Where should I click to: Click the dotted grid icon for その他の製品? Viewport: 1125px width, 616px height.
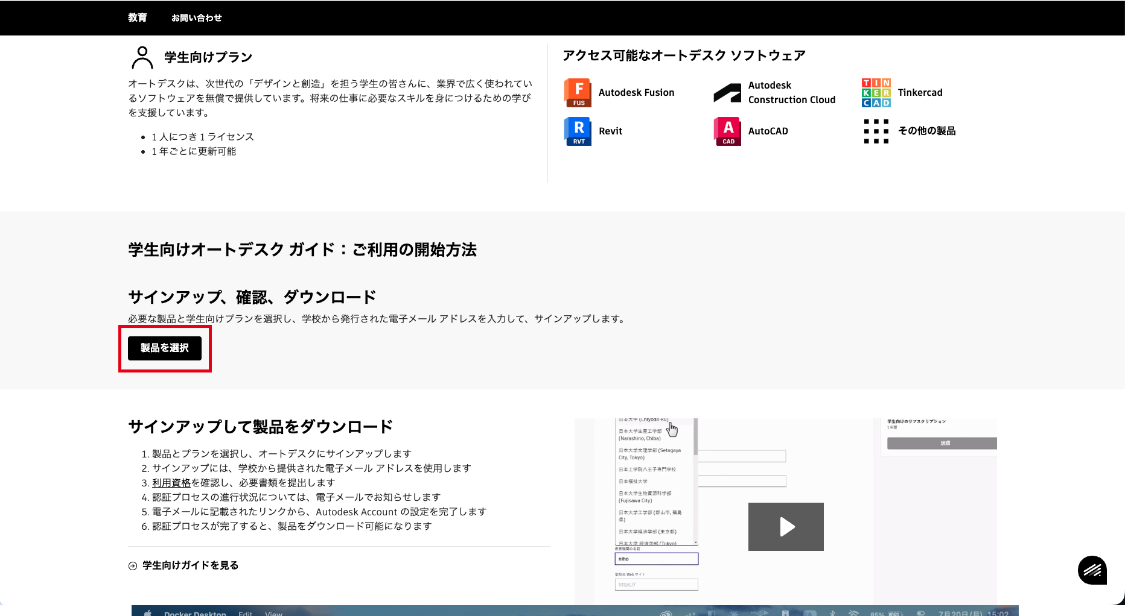tap(876, 131)
